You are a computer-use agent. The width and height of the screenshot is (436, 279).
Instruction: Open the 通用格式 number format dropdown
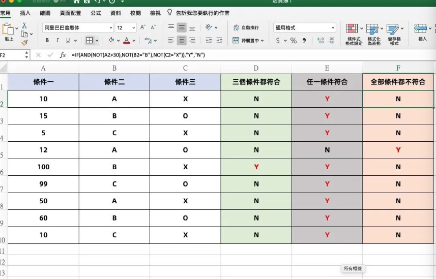click(x=304, y=27)
